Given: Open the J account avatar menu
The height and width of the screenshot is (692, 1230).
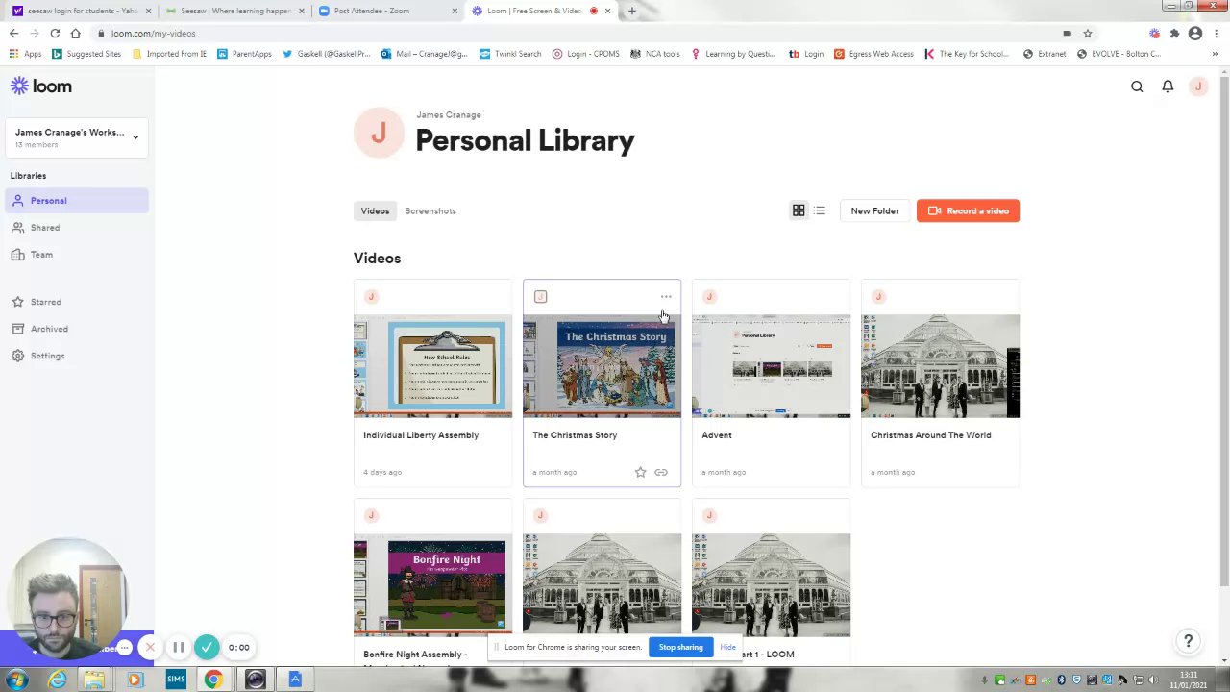Looking at the screenshot, I should coord(1197,86).
